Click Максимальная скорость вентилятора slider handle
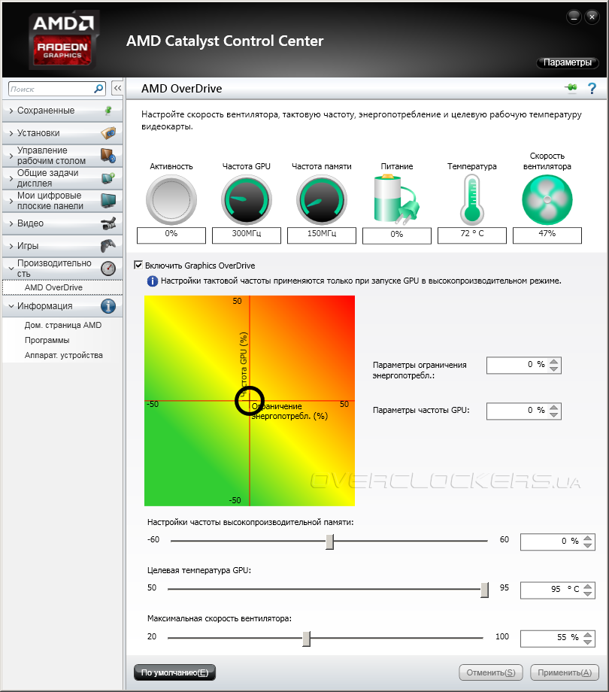 coord(307,638)
